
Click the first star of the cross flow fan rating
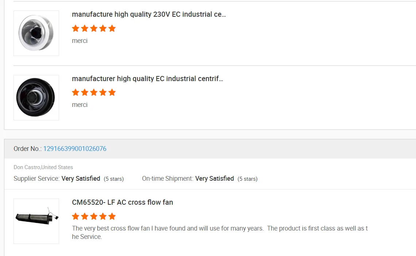tap(75, 216)
